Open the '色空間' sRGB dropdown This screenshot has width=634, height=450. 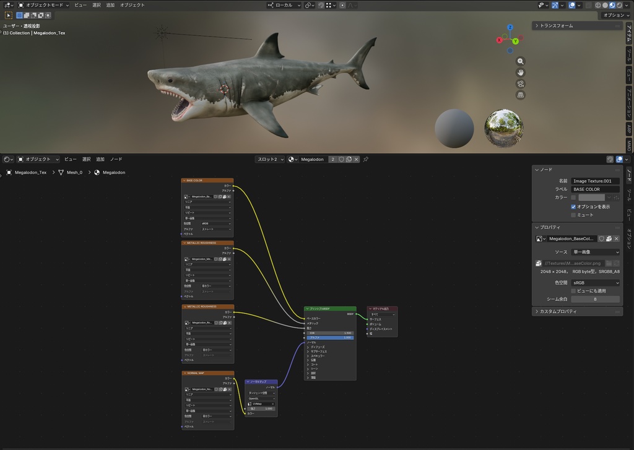(595, 283)
